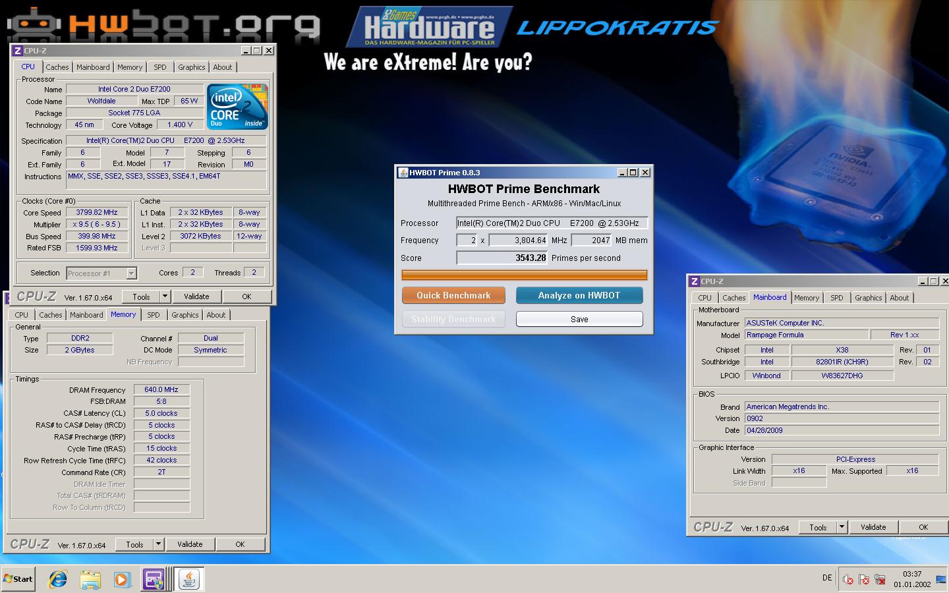This screenshot has height=593, width=949.
Task: Click the DRAM Frequency value 640.0 MHz
Action: [161, 389]
